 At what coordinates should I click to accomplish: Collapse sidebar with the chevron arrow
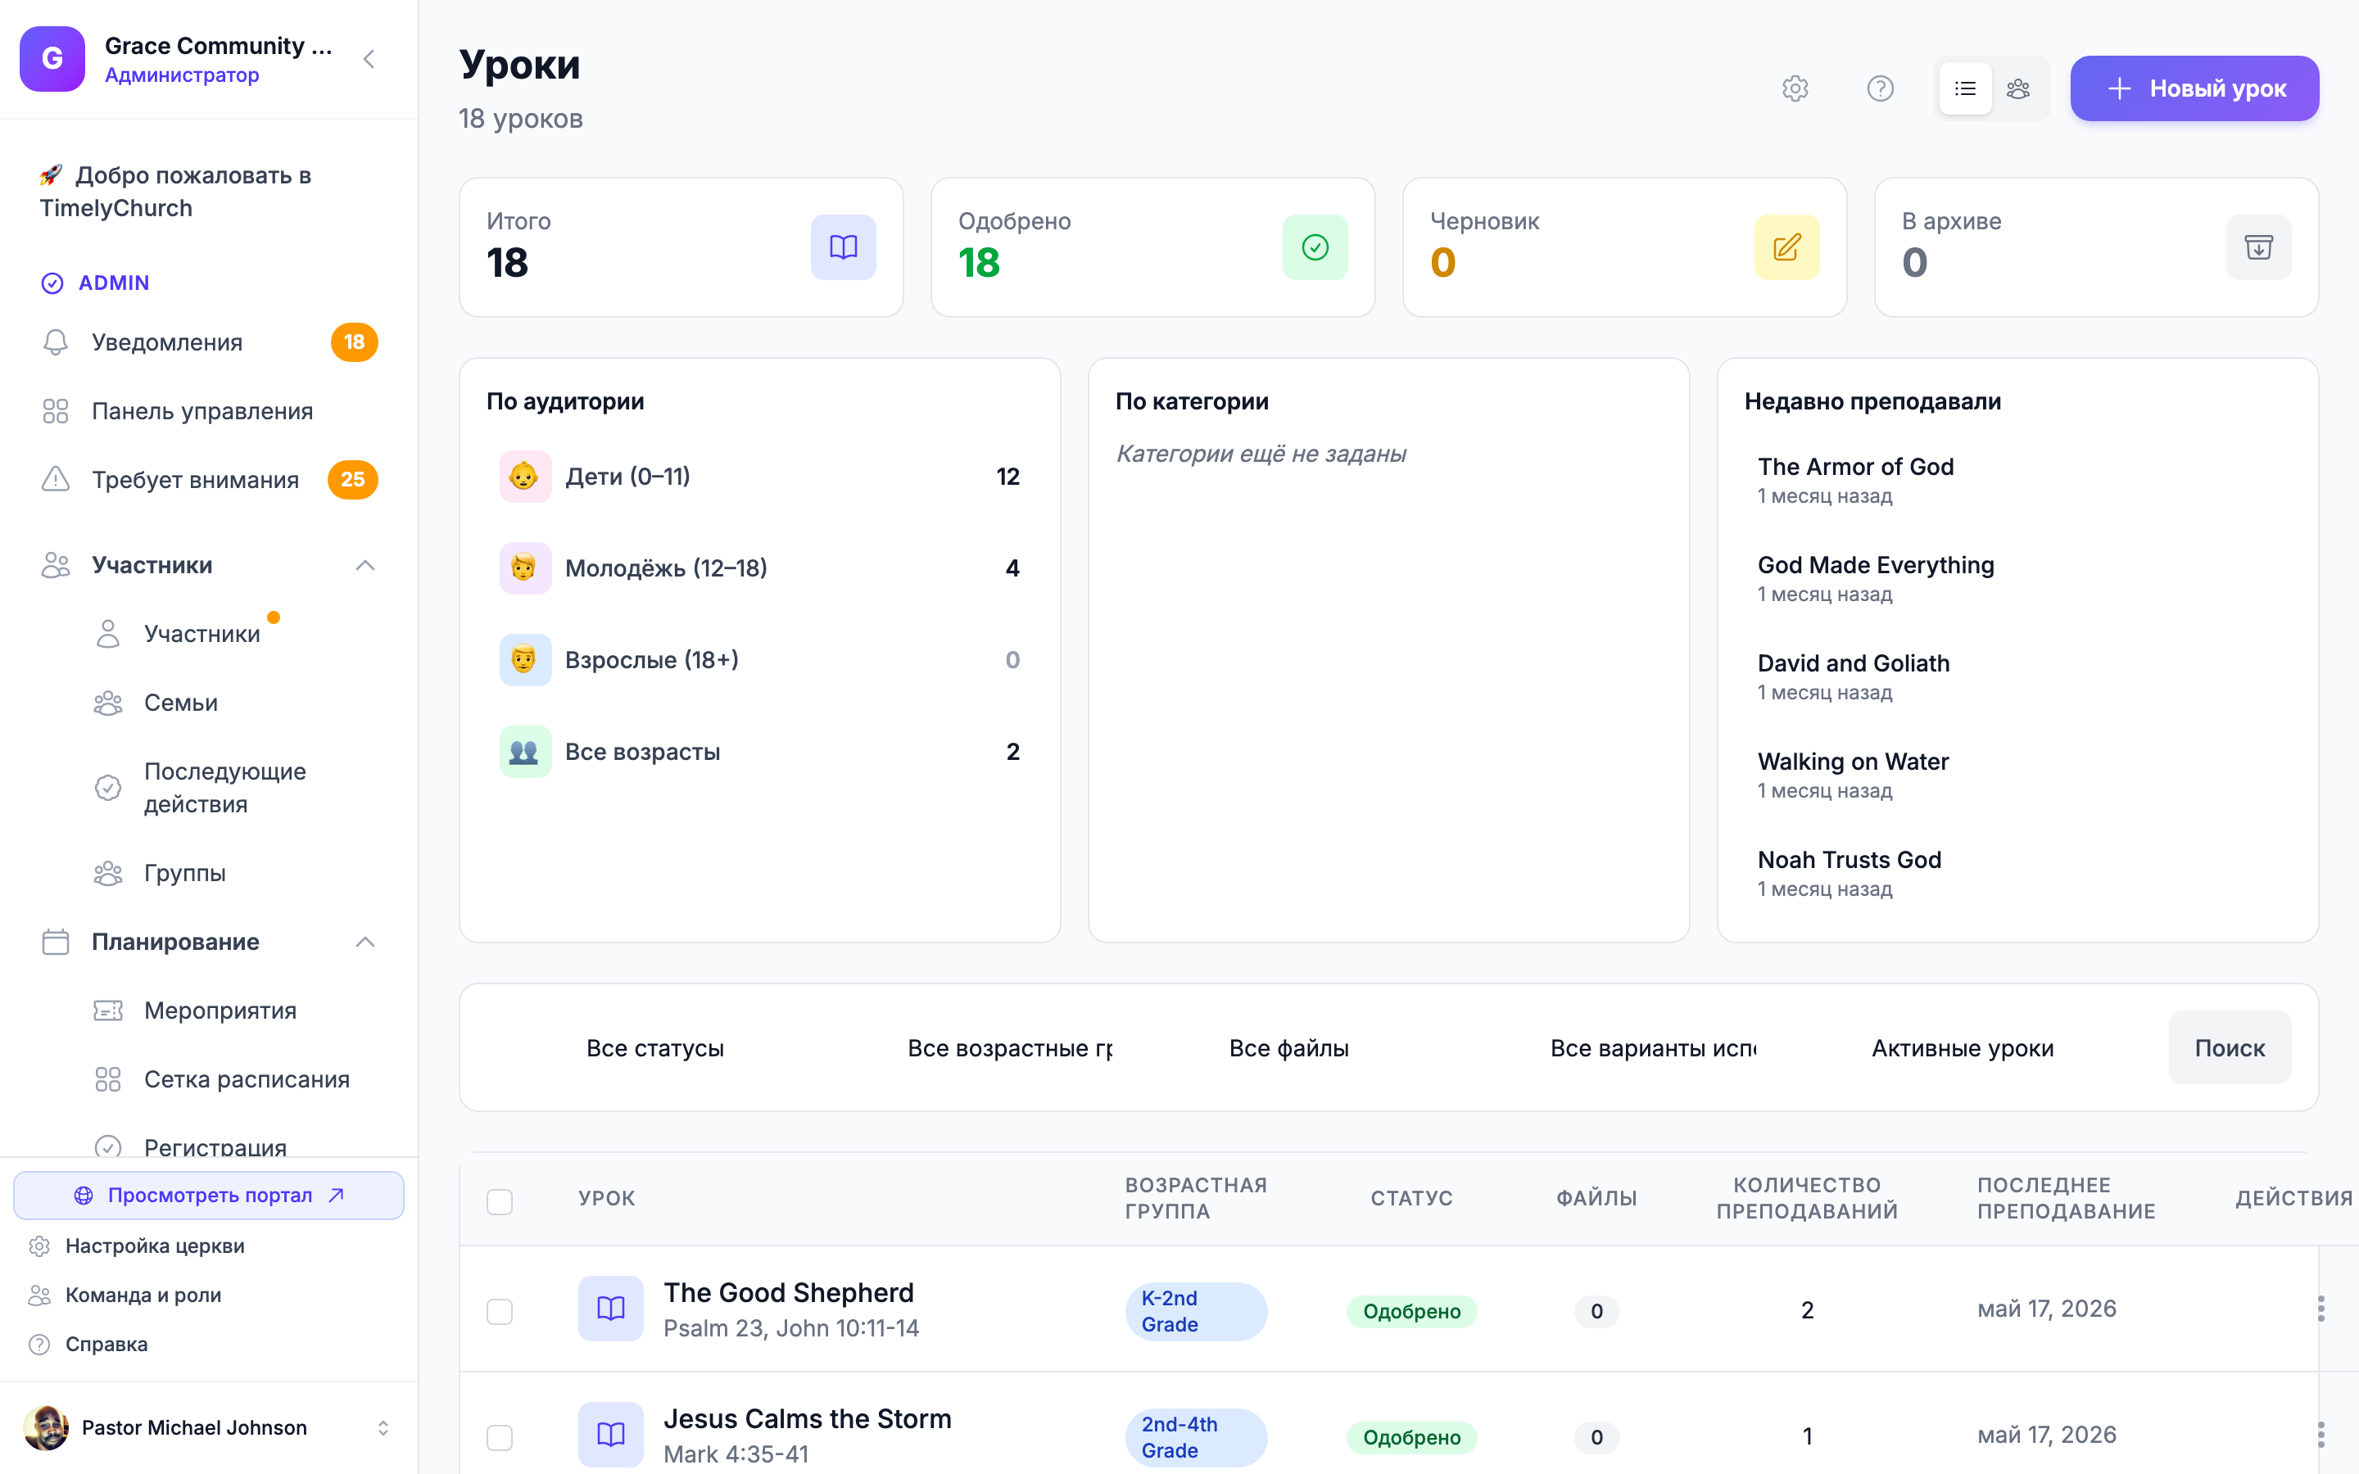coord(369,60)
